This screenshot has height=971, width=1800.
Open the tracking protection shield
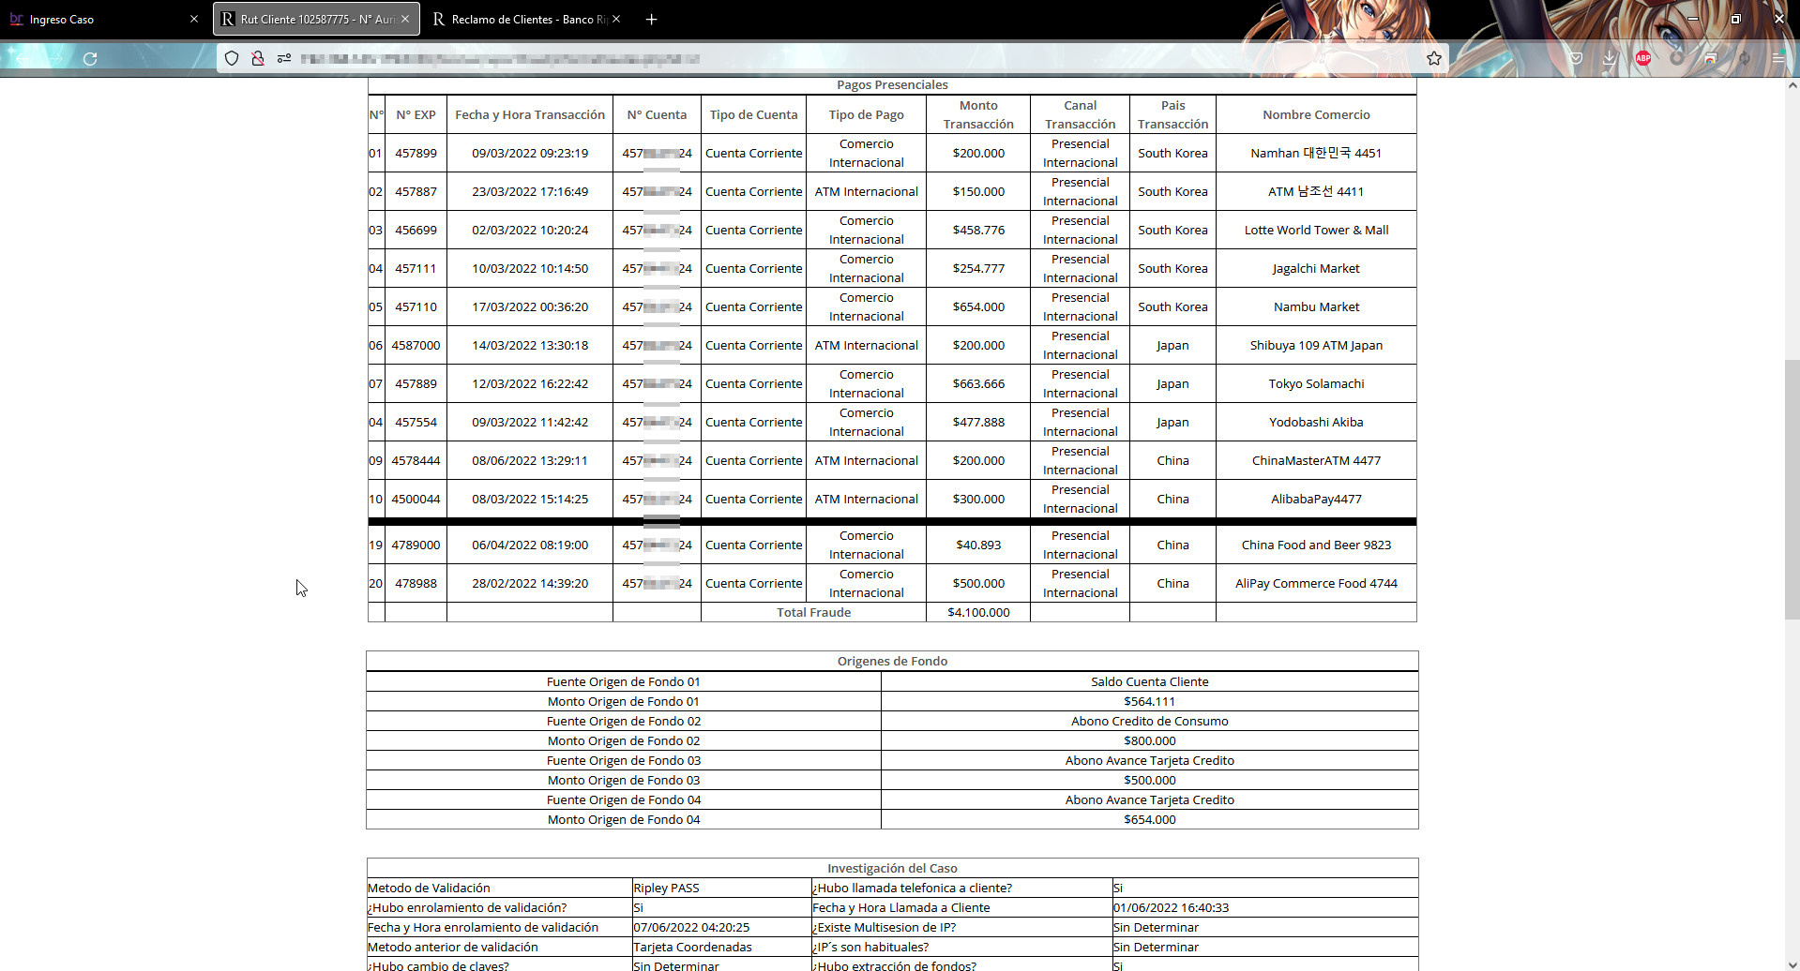(232, 58)
